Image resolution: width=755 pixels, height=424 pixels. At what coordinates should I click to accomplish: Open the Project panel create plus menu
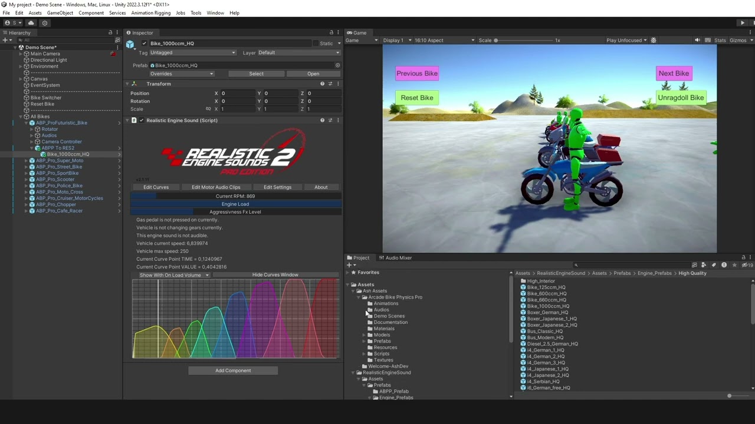point(350,265)
